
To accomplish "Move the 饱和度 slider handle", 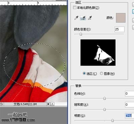I will (x=105, y=110).
